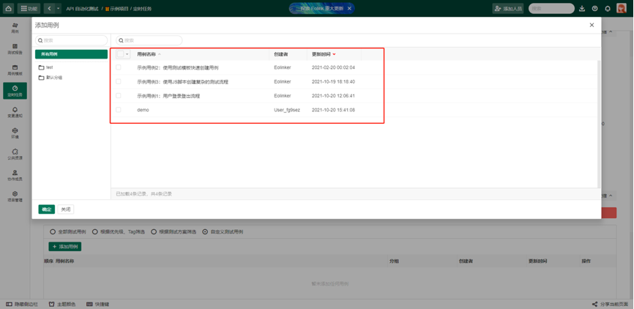Click 隐藏侧边栏 in the bottom bar
This screenshot has width=634, height=309.
point(22,304)
